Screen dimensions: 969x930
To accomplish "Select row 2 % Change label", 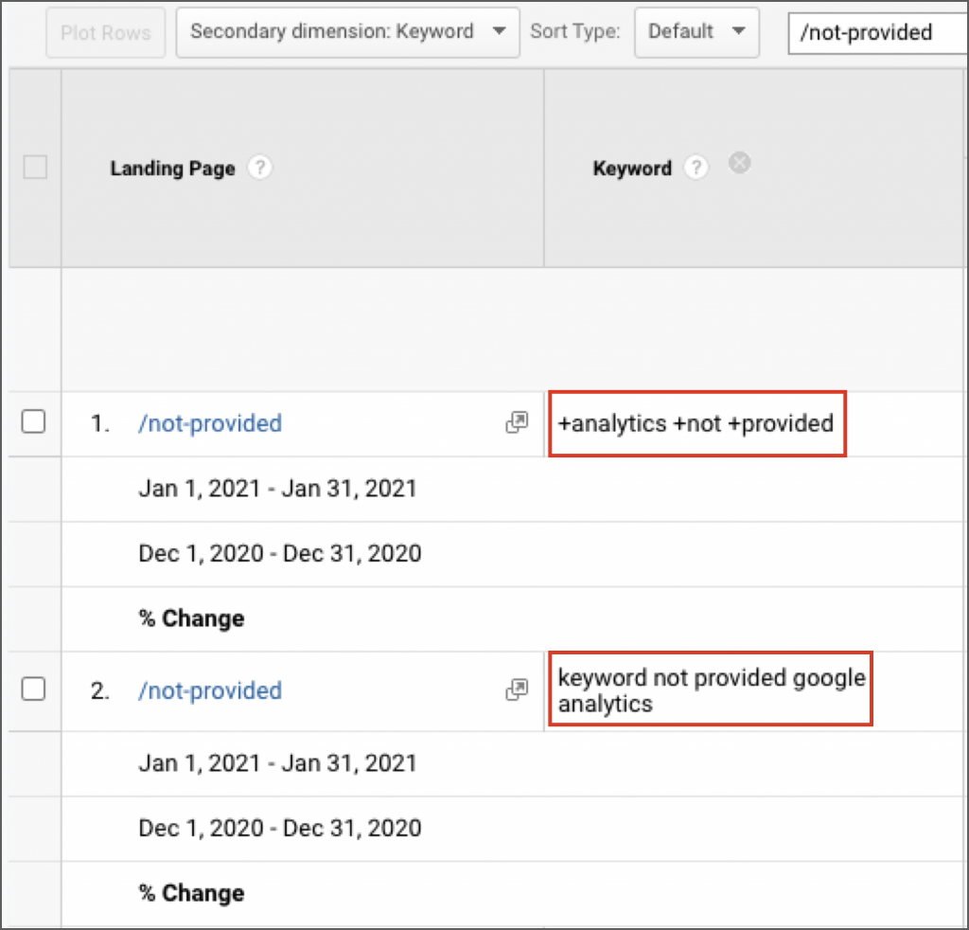I will pos(191,893).
